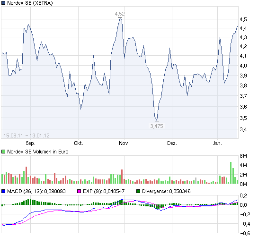Click the dark green Divergence legend square

pyautogui.click(x=138, y=191)
